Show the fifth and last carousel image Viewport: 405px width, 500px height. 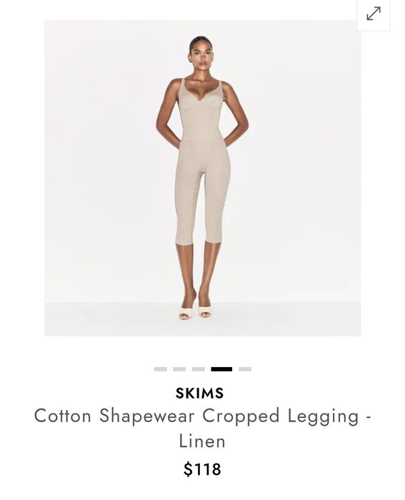click(x=245, y=369)
